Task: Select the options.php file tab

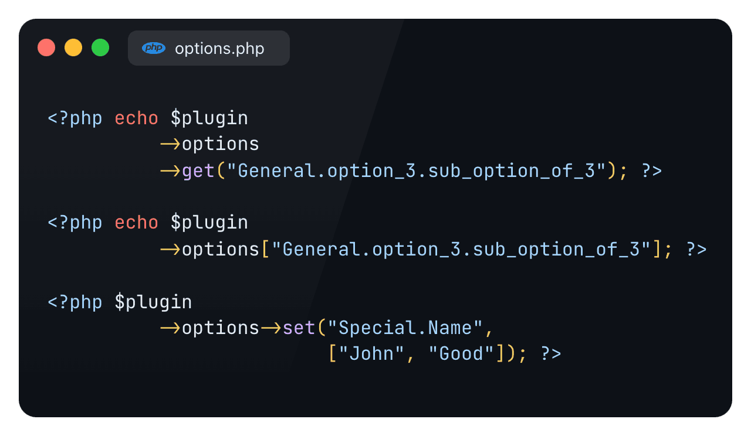Action: (209, 48)
